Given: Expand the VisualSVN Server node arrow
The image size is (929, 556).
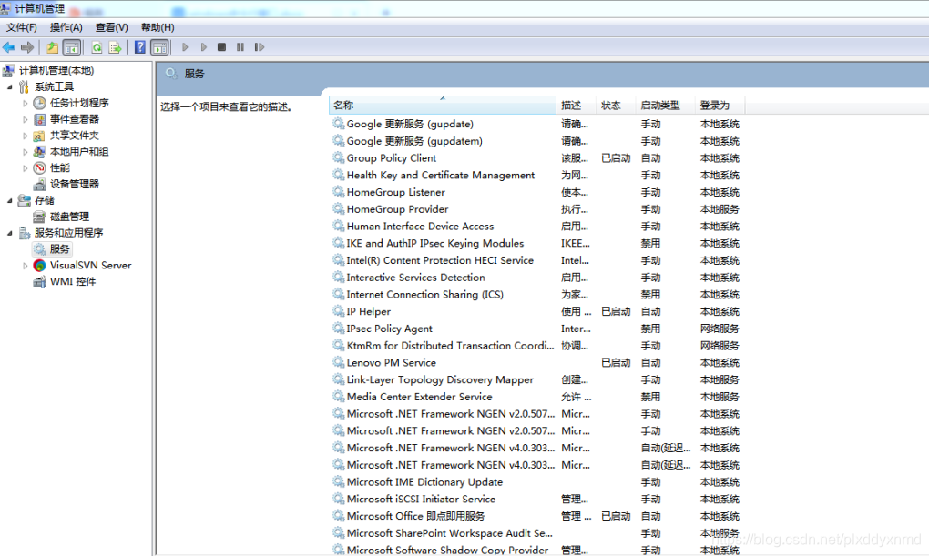Looking at the screenshot, I should pyautogui.click(x=25, y=266).
